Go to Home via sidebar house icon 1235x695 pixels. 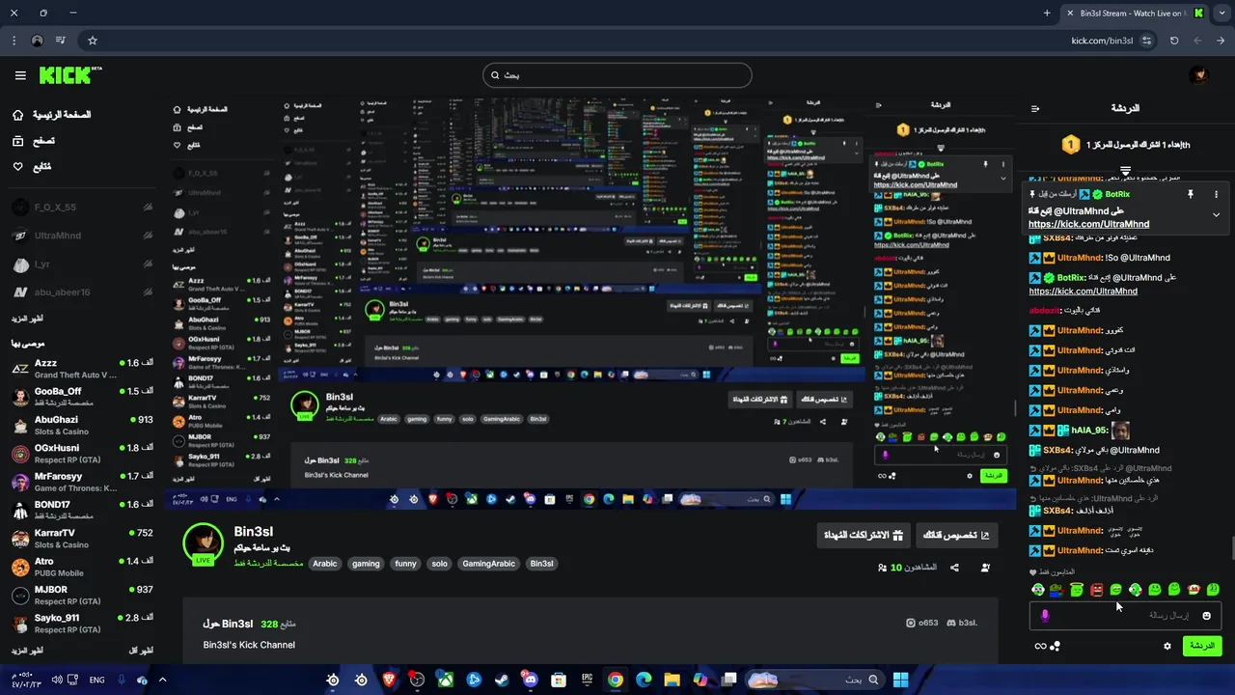[x=17, y=115]
